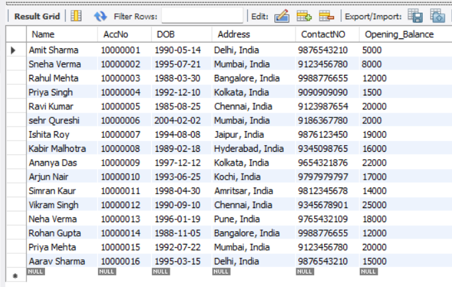The height and width of the screenshot is (287, 452).
Task: Sort by the ContactNO column header
Action: 327,34
